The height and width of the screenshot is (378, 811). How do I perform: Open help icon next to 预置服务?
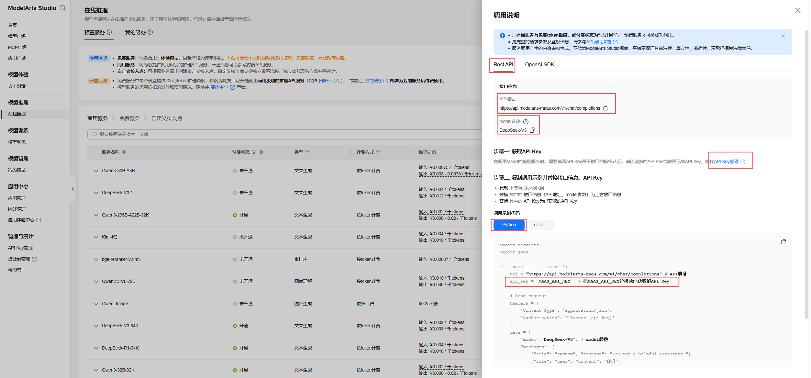coord(109,32)
